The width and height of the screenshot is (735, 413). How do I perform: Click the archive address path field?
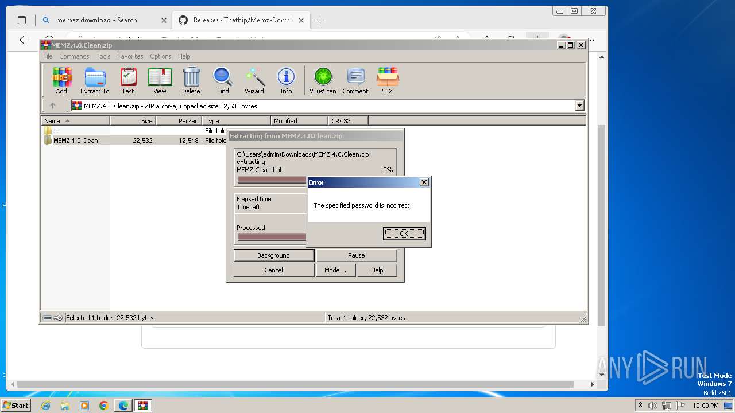pos(323,106)
